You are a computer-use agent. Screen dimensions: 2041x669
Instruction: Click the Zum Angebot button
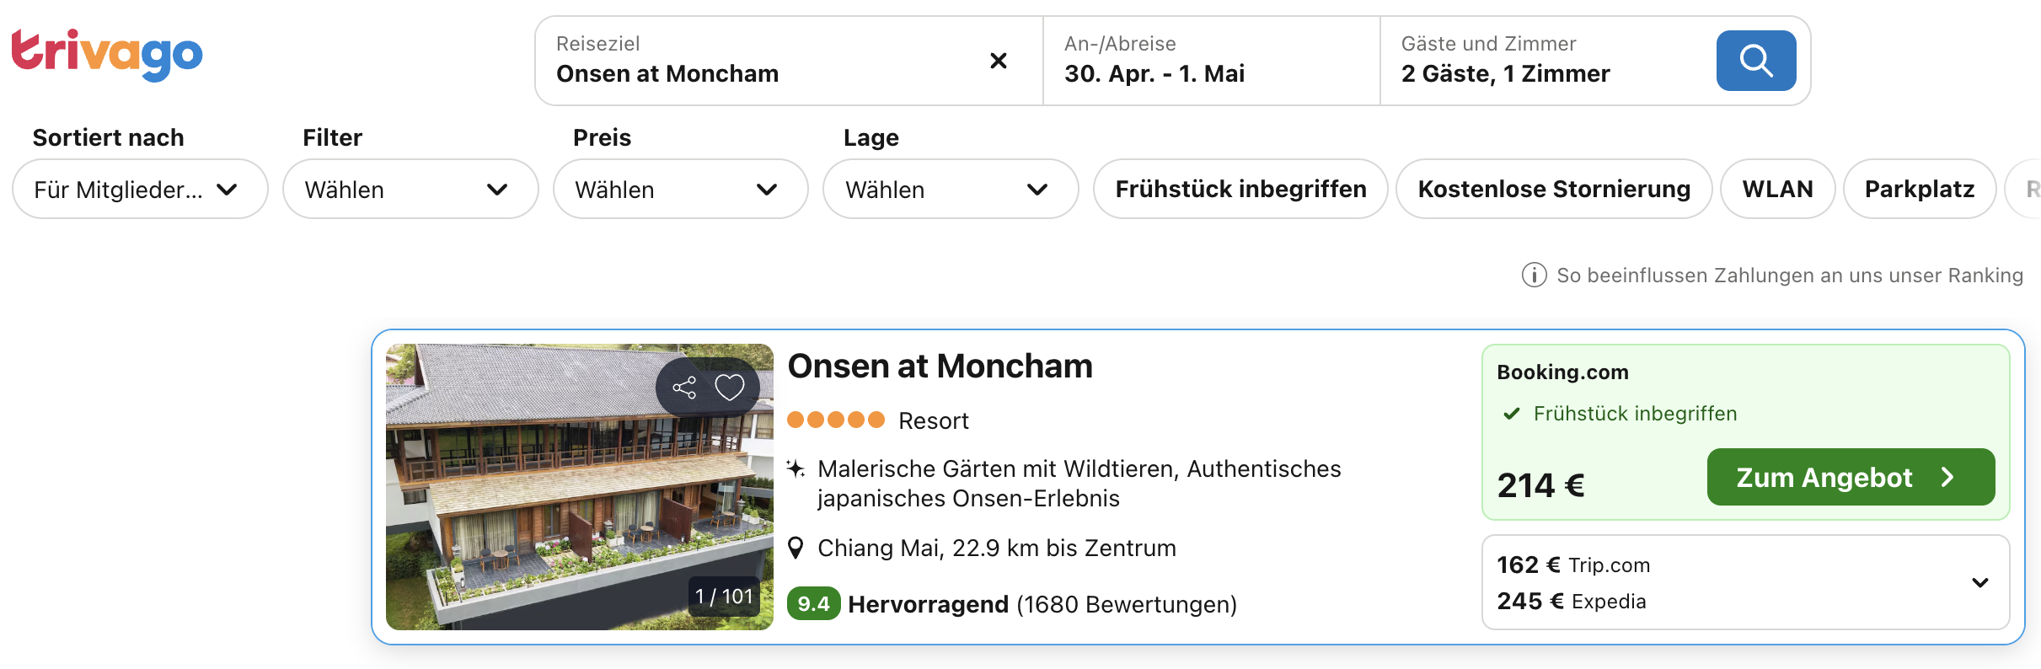coord(1851,478)
